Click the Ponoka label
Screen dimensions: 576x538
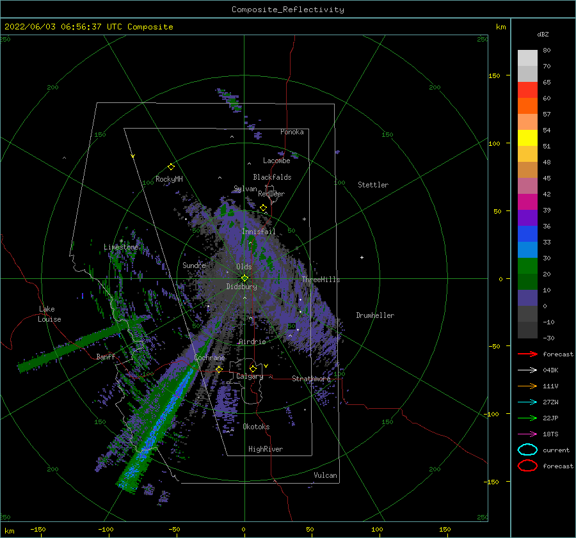(292, 132)
